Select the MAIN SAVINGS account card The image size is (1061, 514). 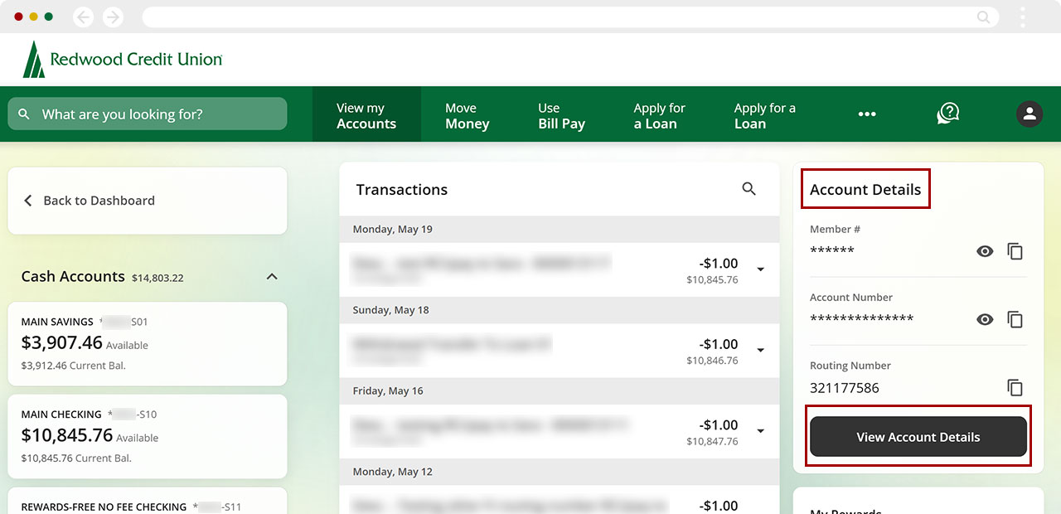pyautogui.click(x=148, y=344)
